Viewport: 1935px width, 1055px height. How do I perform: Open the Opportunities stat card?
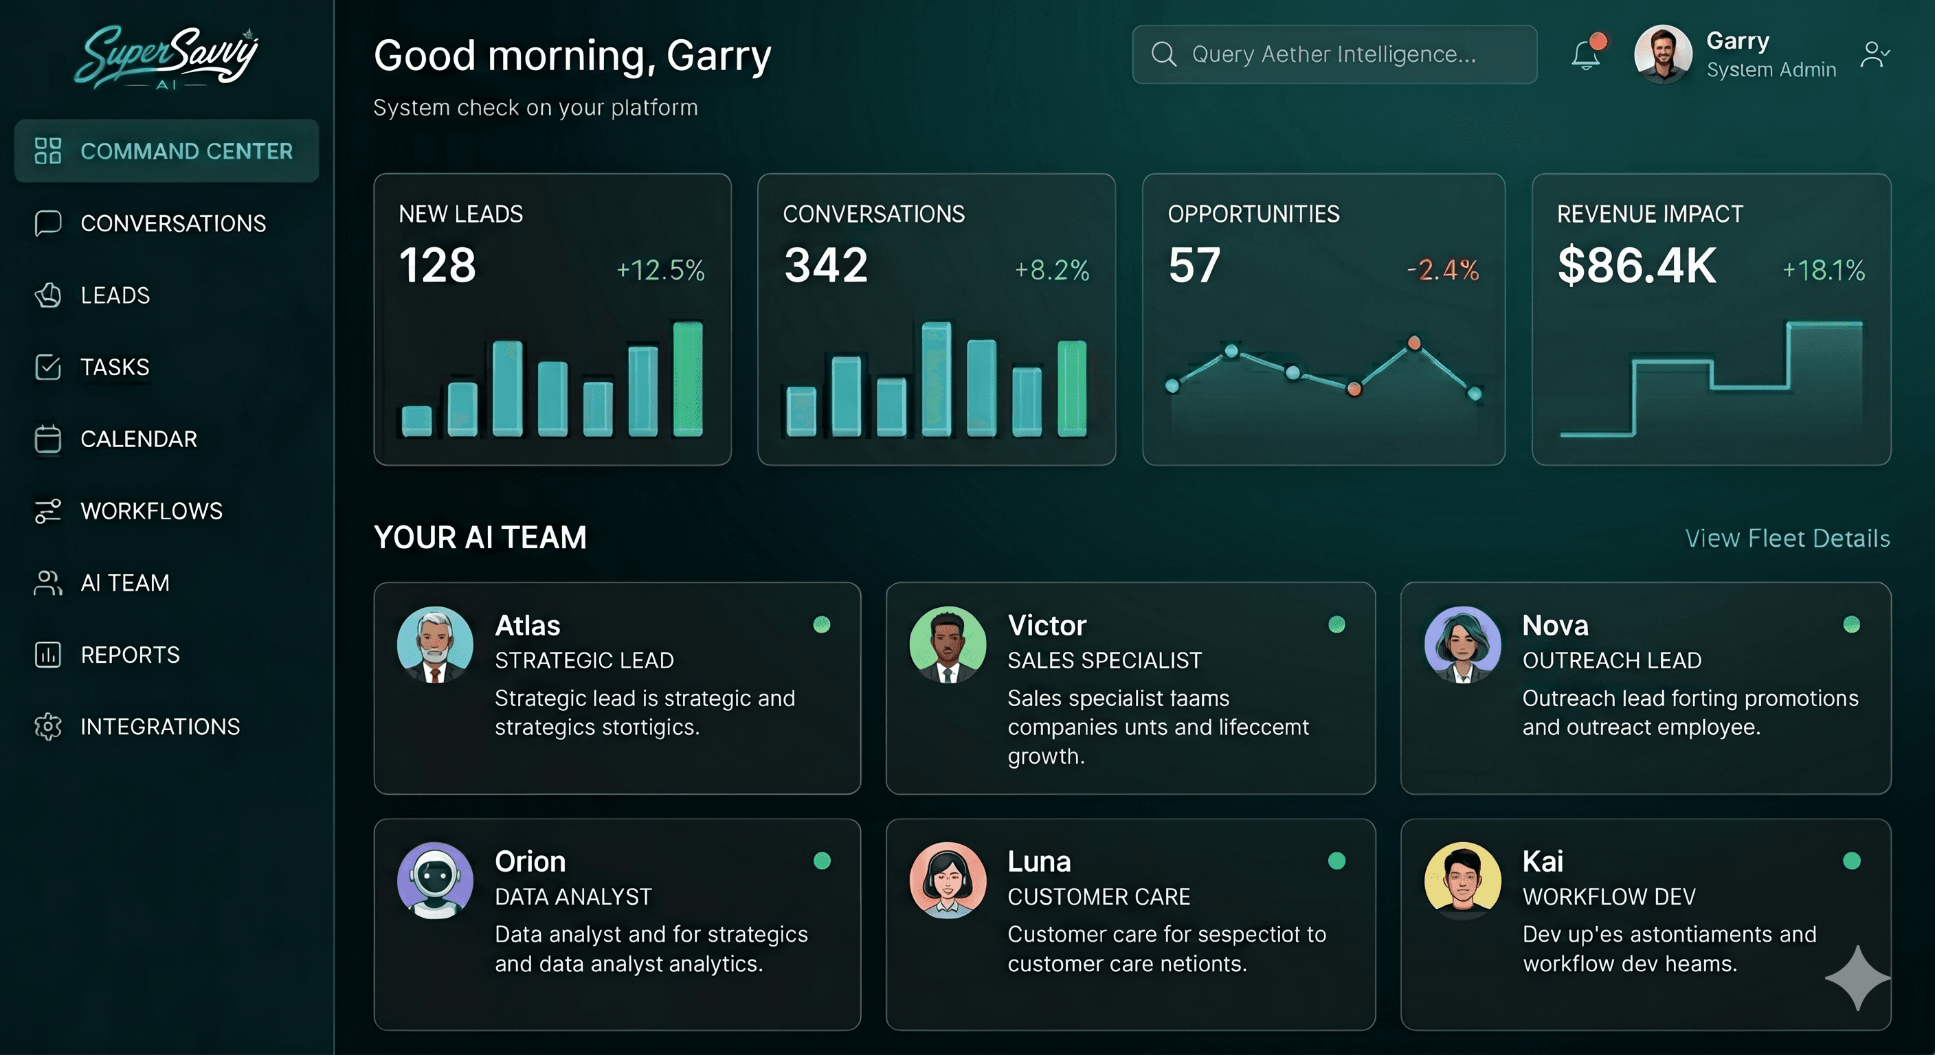coord(1323,319)
